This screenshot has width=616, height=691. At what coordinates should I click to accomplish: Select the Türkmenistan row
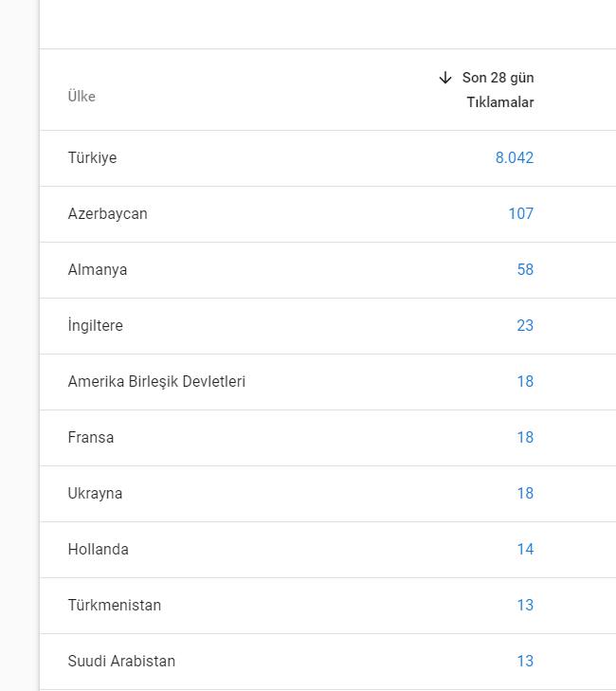click(x=328, y=606)
